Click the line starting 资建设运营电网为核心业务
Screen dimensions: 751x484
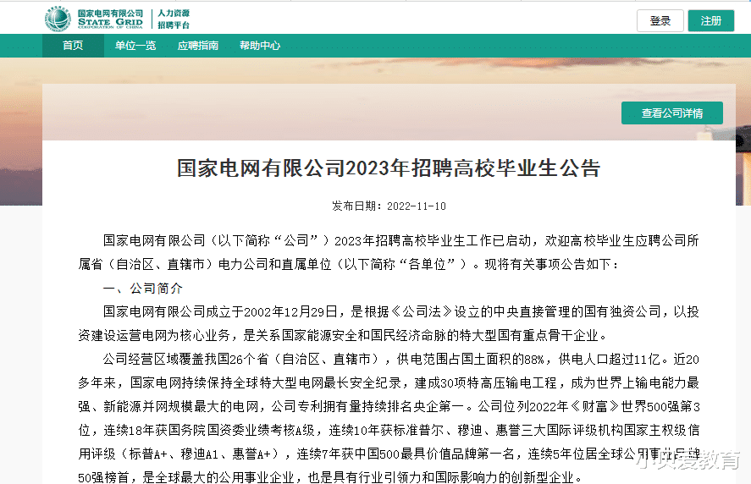click(343, 335)
